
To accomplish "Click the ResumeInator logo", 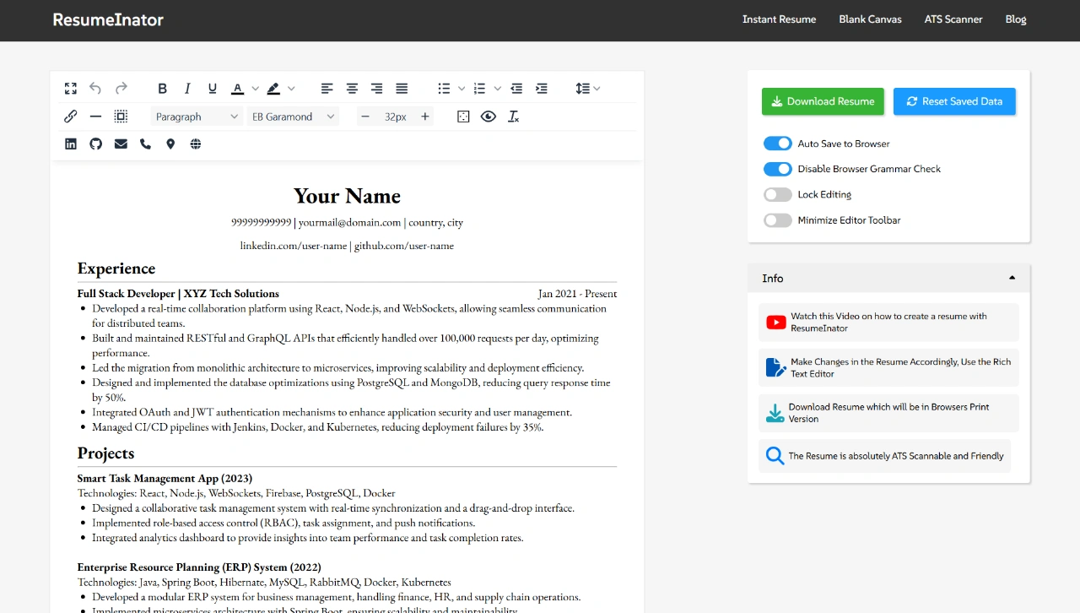I will pos(108,19).
